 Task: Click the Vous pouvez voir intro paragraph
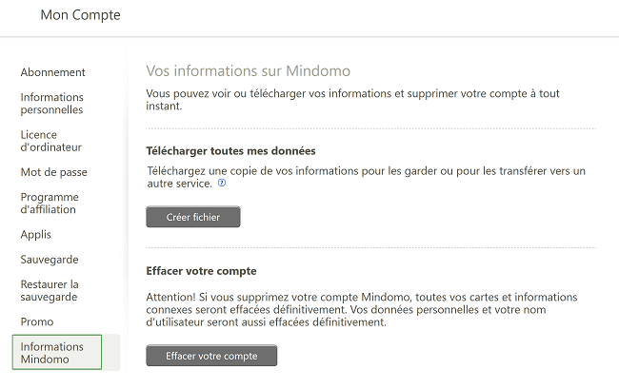tap(353, 100)
